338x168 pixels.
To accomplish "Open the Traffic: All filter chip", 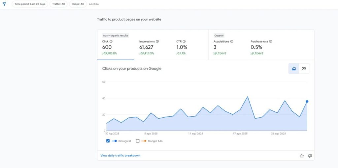I will 58,4.
